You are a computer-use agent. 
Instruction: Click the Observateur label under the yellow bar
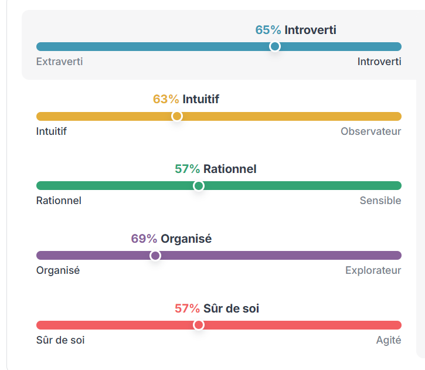pyautogui.click(x=370, y=131)
